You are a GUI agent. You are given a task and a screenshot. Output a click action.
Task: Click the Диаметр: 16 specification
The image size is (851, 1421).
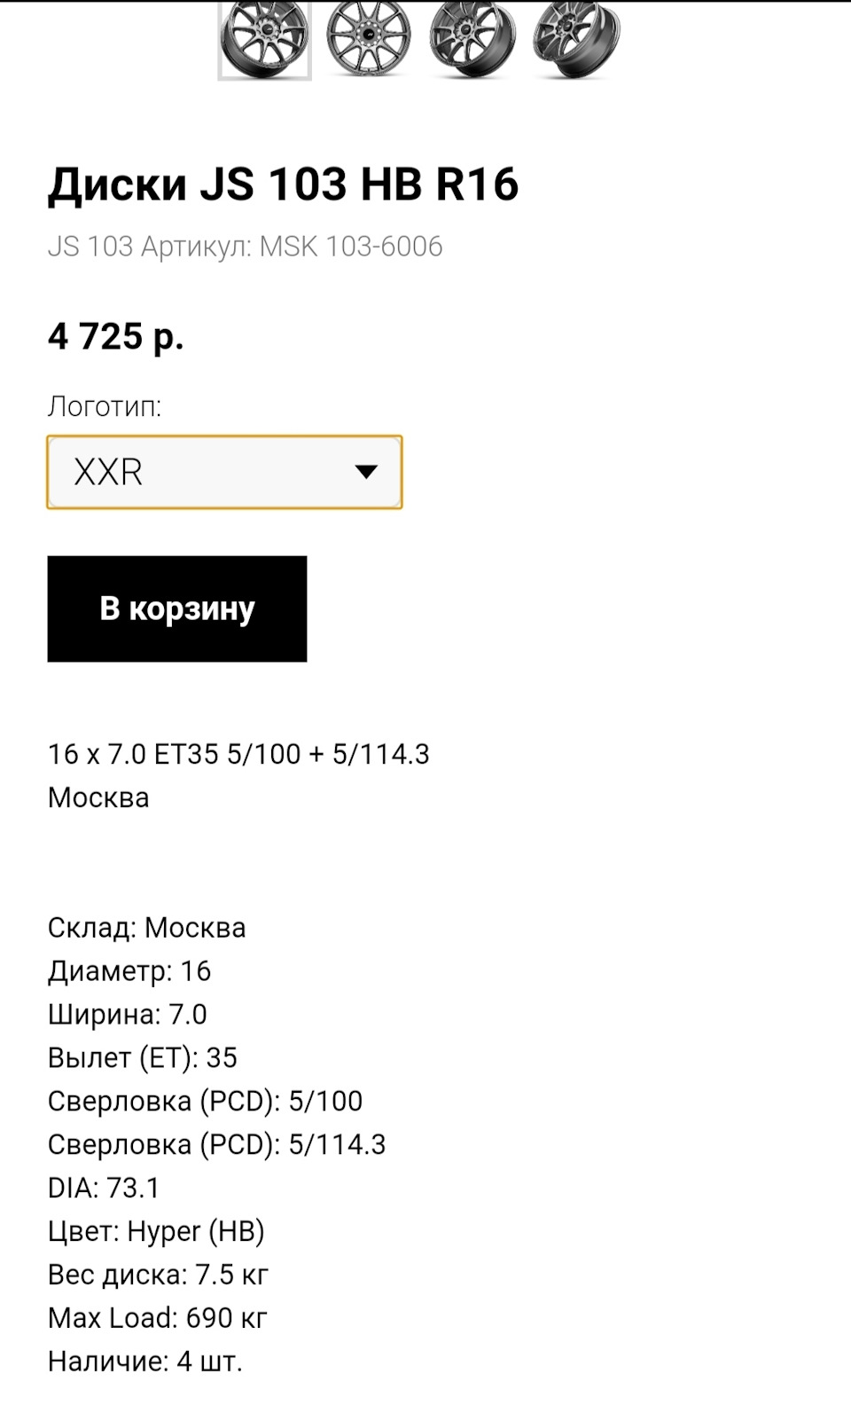point(129,971)
